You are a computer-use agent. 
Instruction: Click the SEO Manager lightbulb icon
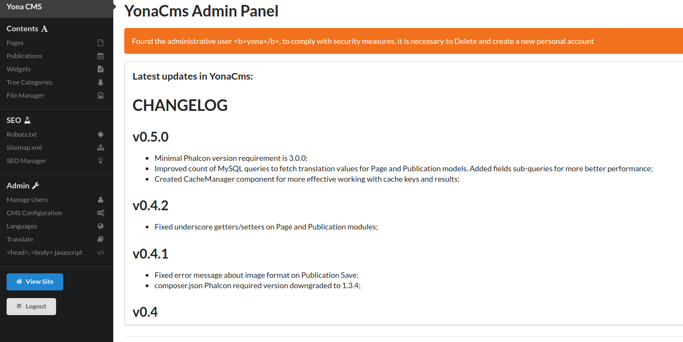(101, 161)
